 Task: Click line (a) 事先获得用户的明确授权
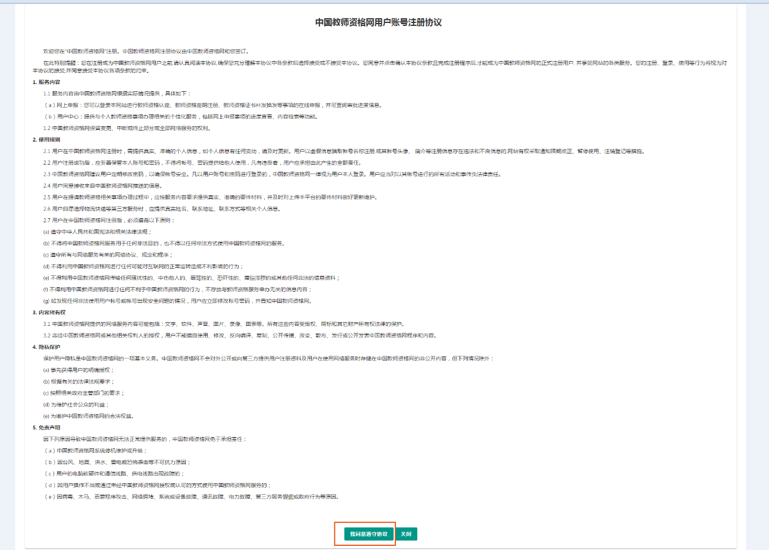tap(79, 370)
